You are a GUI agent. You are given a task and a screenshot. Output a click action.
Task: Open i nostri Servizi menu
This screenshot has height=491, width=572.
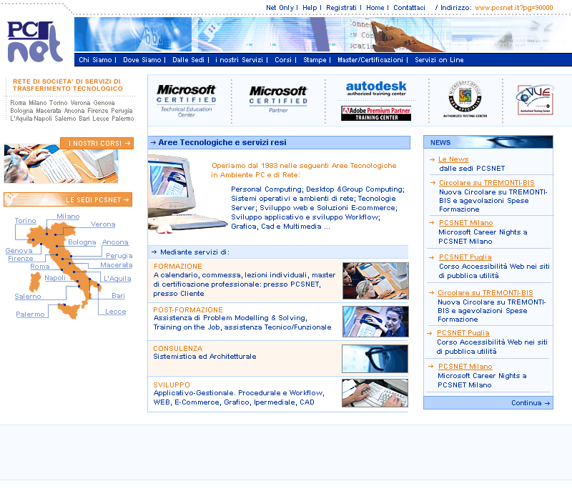click(x=239, y=60)
